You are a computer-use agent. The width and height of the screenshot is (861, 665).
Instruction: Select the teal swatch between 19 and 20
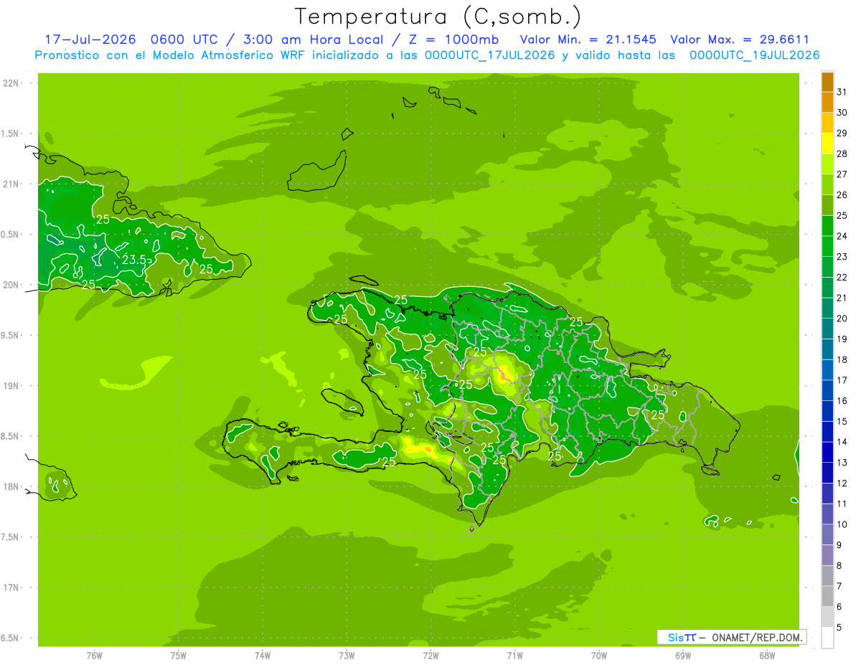827,329
